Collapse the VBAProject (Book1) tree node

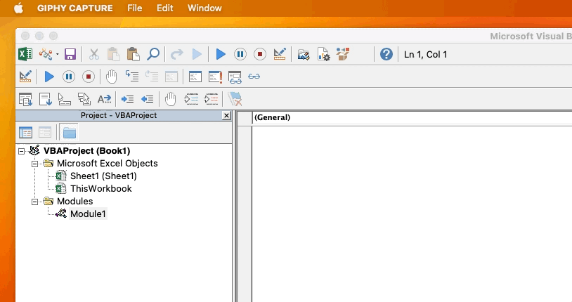click(22, 151)
